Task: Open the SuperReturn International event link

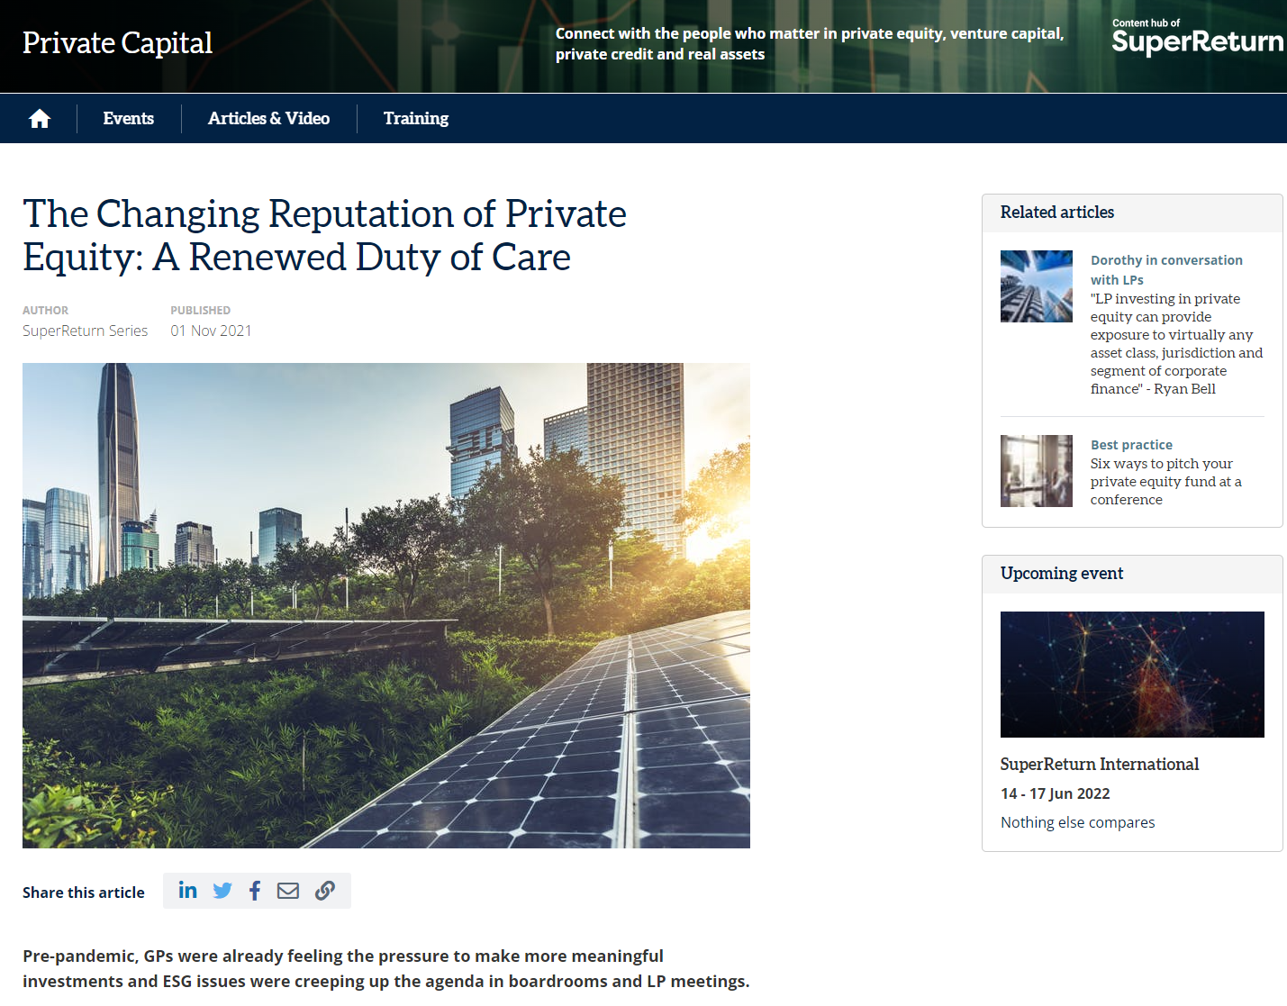Action: coord(1100,764)
